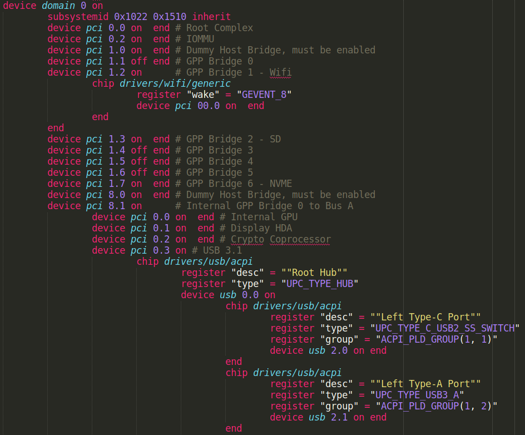
Task: Click "off" on the pci 1.4 line
Action: click(x=139, y=150)
